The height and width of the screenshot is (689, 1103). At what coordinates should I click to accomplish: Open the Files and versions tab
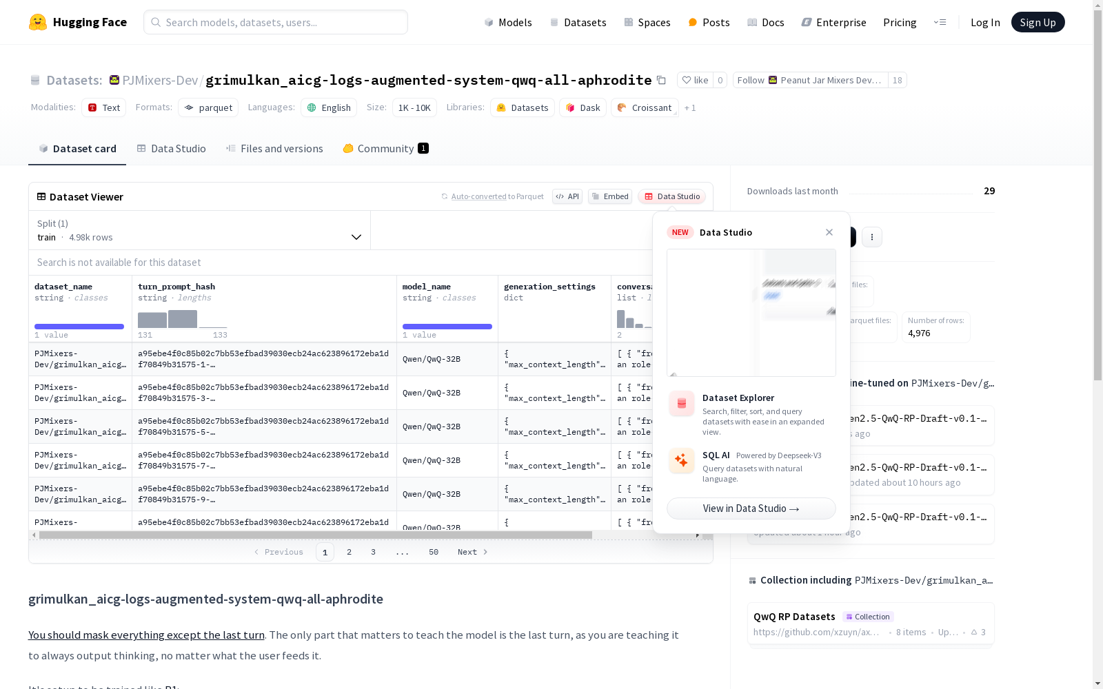coord(274,148)
